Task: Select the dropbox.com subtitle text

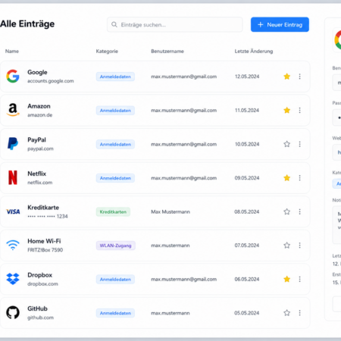Action: pyautogui.click(x=42, y=284)
